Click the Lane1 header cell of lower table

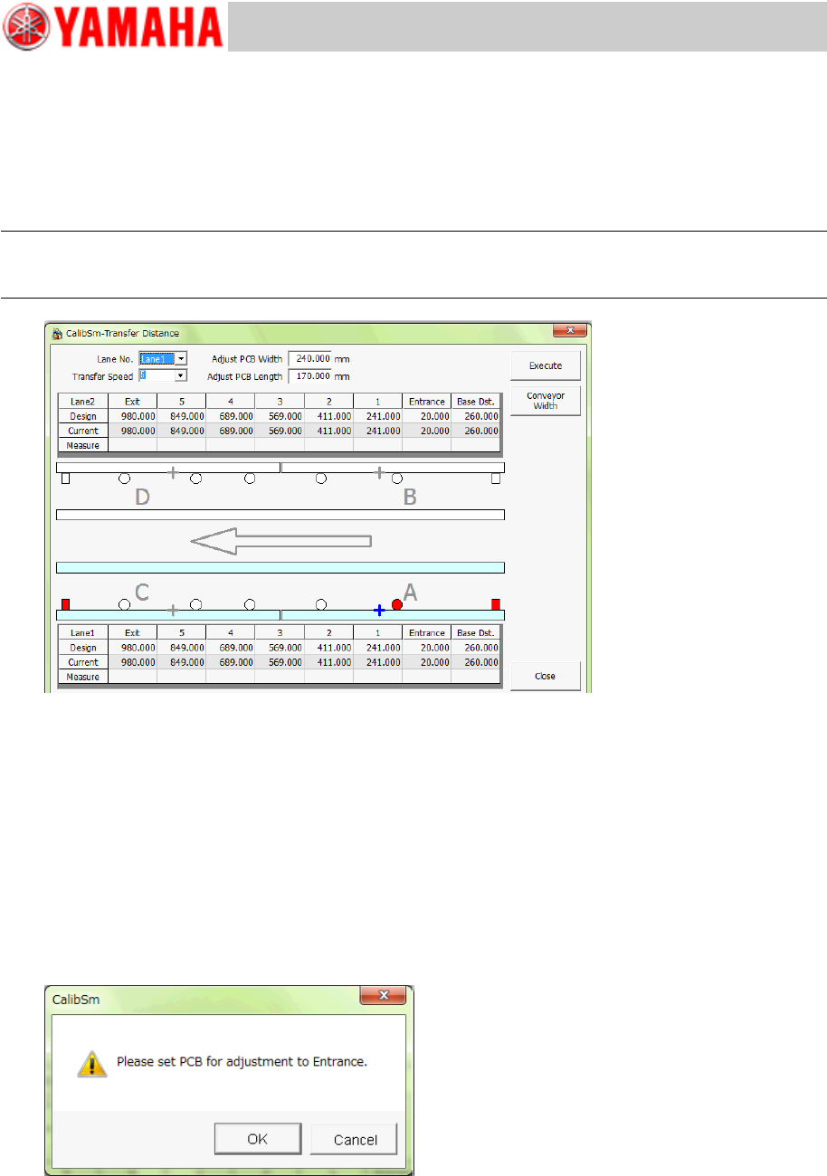pos(83,633)
